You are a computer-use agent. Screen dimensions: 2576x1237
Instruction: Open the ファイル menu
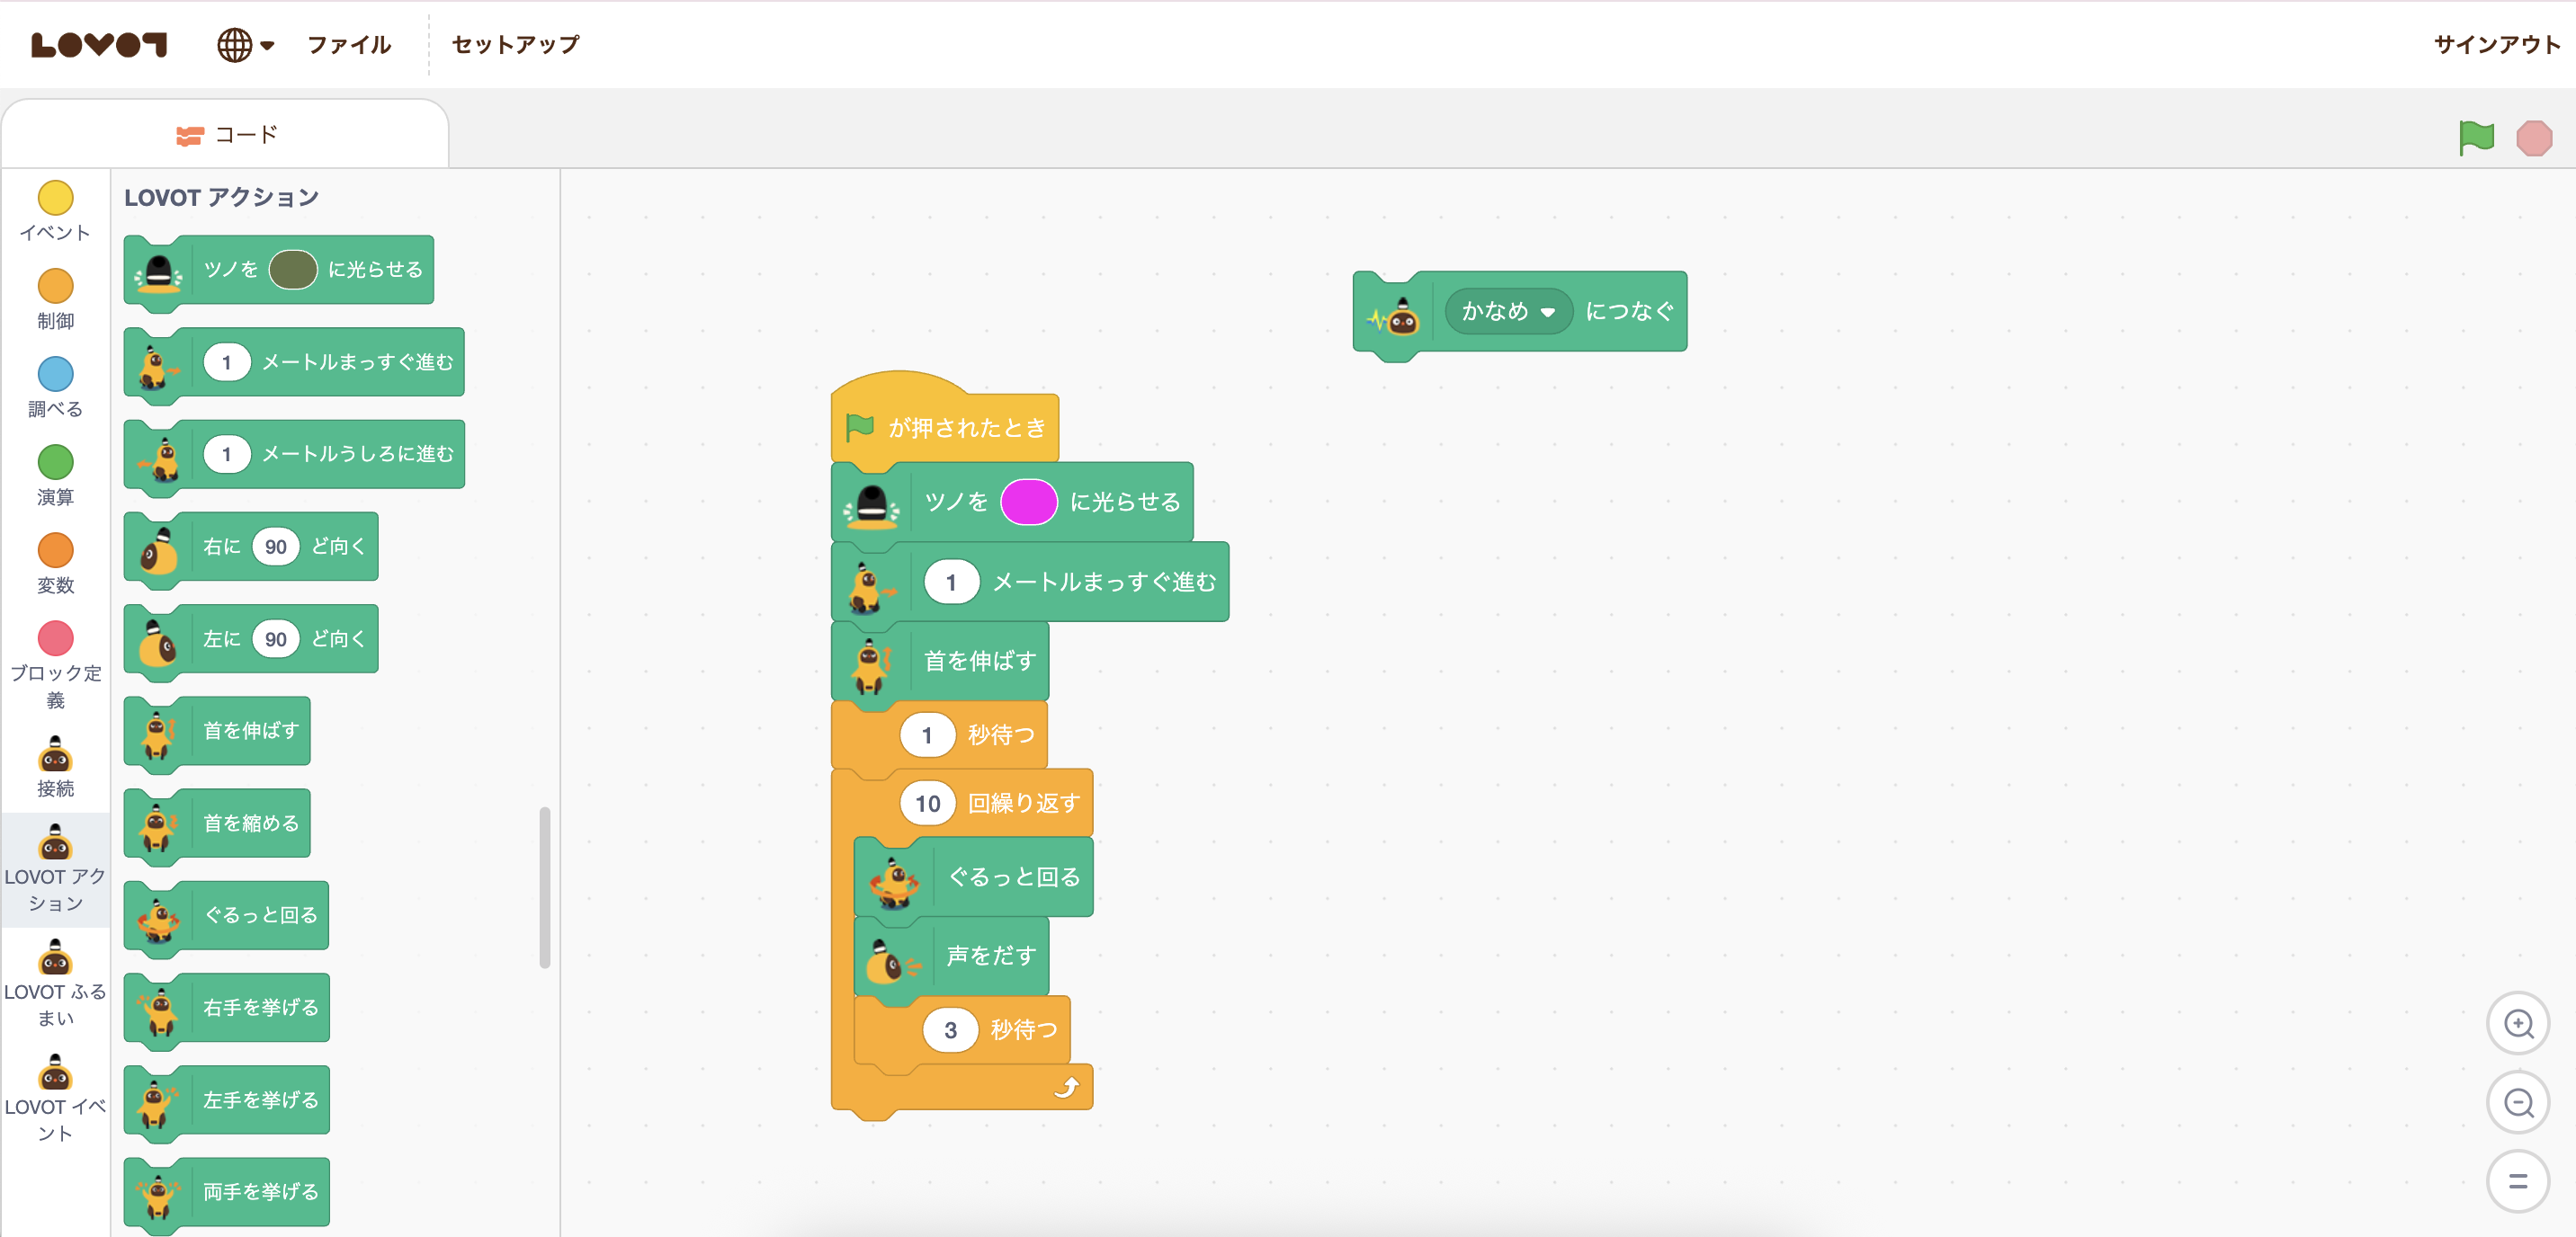click(x=349, y=45)
